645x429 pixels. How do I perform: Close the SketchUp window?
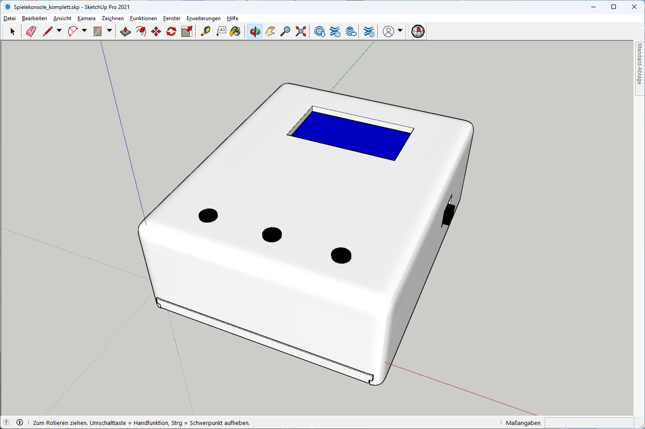[634, 7]
